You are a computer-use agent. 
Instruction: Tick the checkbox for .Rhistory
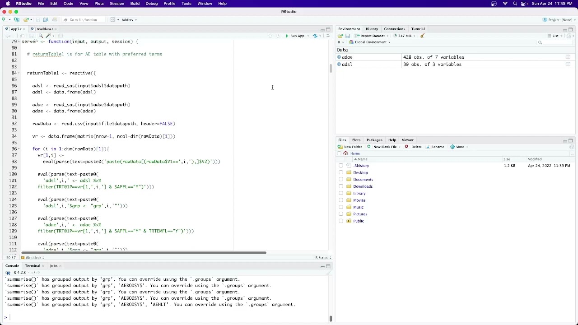(341, 166)
